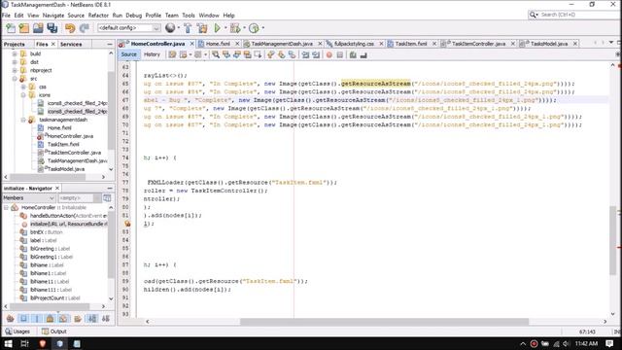This screenshot has width=622, height=350.
Task: Close the HomeController.java tab
Action: pos(192,44)
